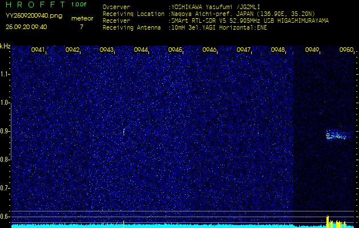
Task: Click the 0.9 kHz axis label
Action: point(5,131)
